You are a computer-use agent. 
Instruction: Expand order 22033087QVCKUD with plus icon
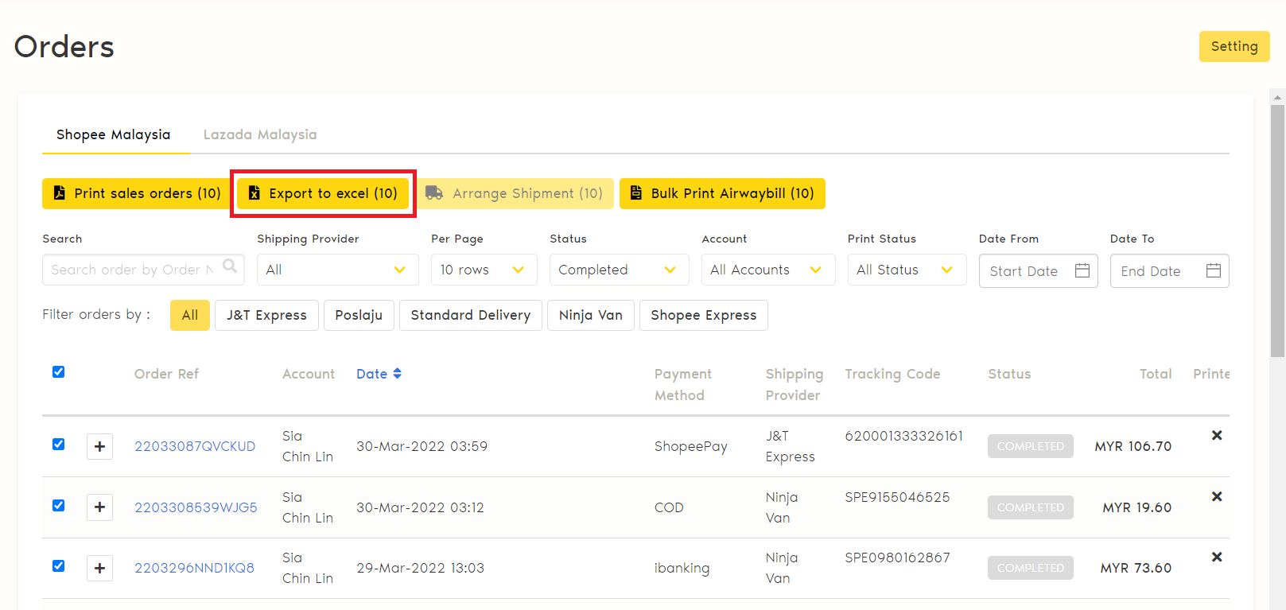point(99,446)
